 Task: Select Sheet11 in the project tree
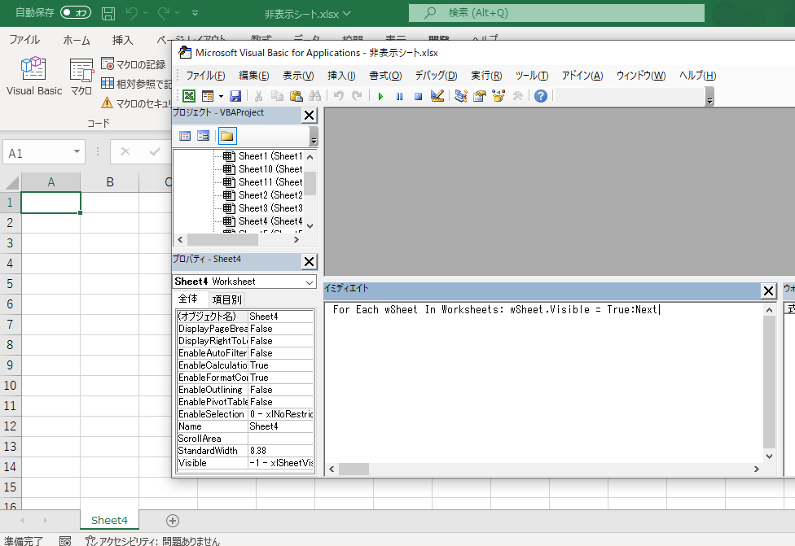[x=264, y=181]
